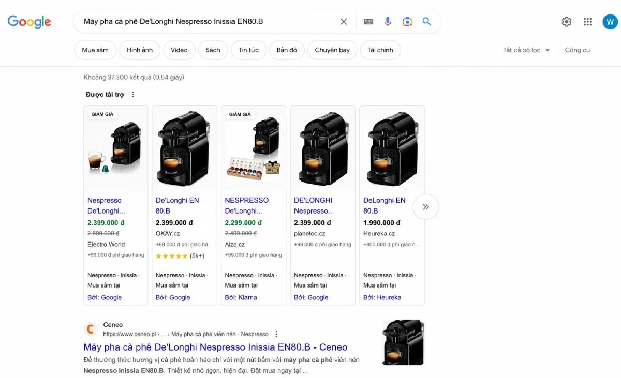This screenshot has width=621, height=378.
Task: Open the Ceneo result thumbnail image
Action: click(403, 342)
